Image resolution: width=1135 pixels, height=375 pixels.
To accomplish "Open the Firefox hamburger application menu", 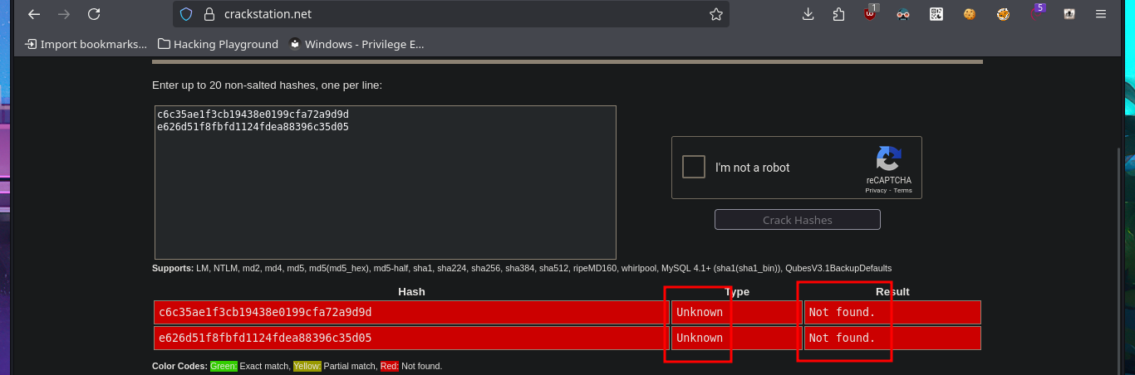I will click(1101, 14).
